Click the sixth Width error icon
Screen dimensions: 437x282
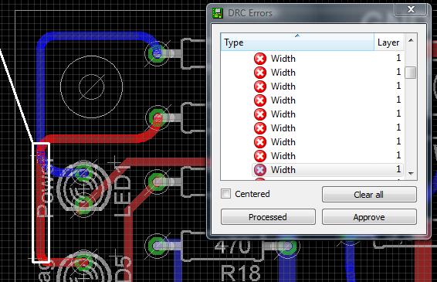tap(260, 128)
